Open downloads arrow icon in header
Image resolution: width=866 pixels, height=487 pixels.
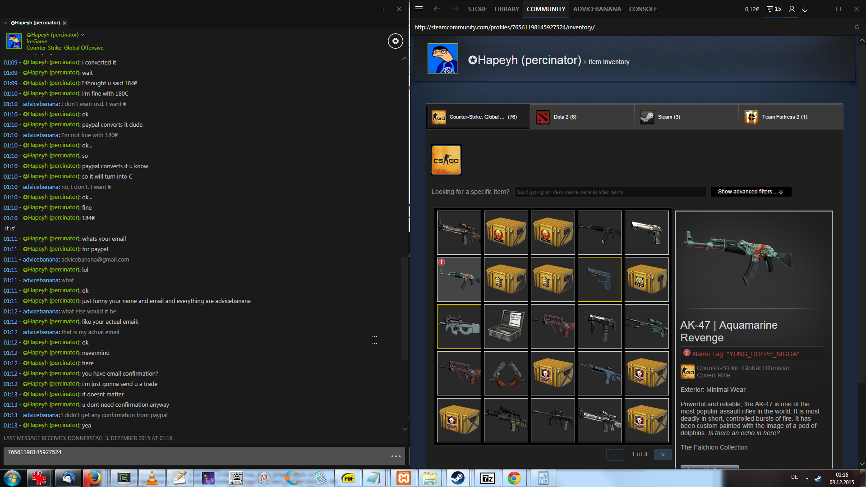pyautogui.click(x=805, y=9)
